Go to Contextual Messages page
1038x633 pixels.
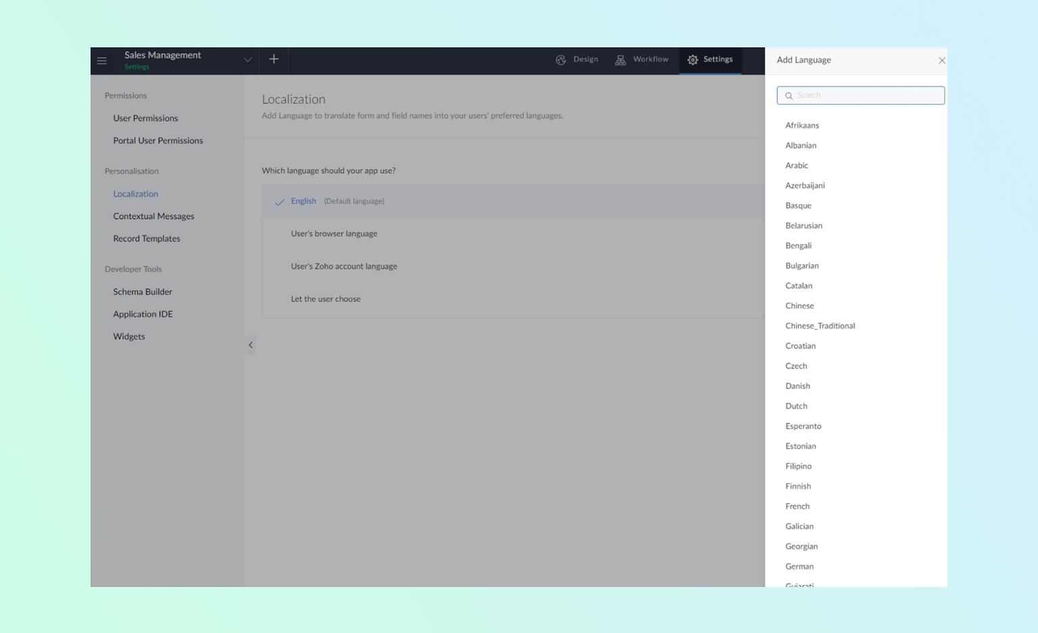point(153,216)
